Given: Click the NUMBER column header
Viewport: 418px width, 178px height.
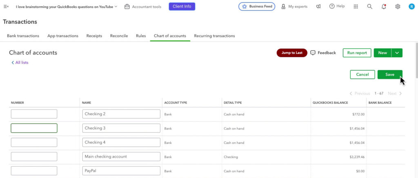Looking at the screenshot, I should [x=17, y=103].
